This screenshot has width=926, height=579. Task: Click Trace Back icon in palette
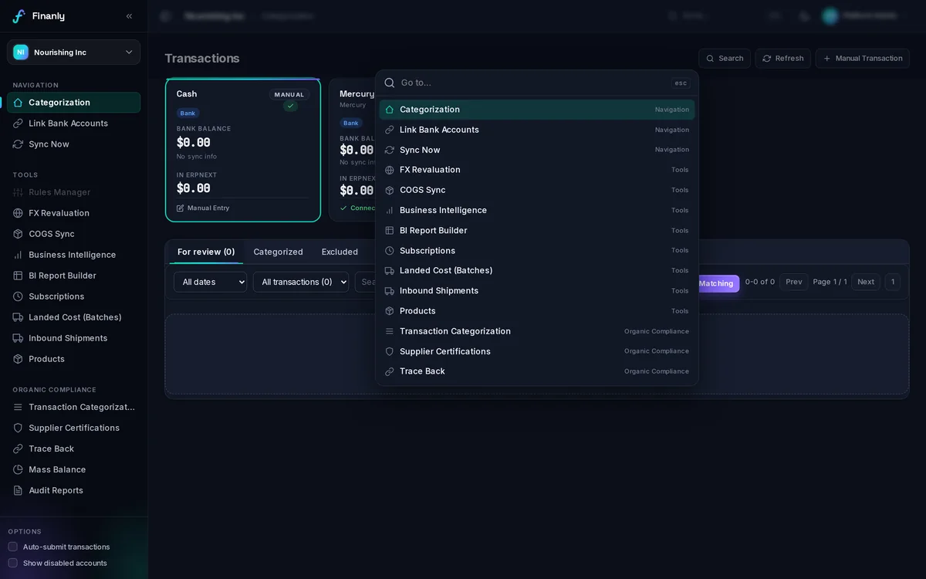point(390,371)
